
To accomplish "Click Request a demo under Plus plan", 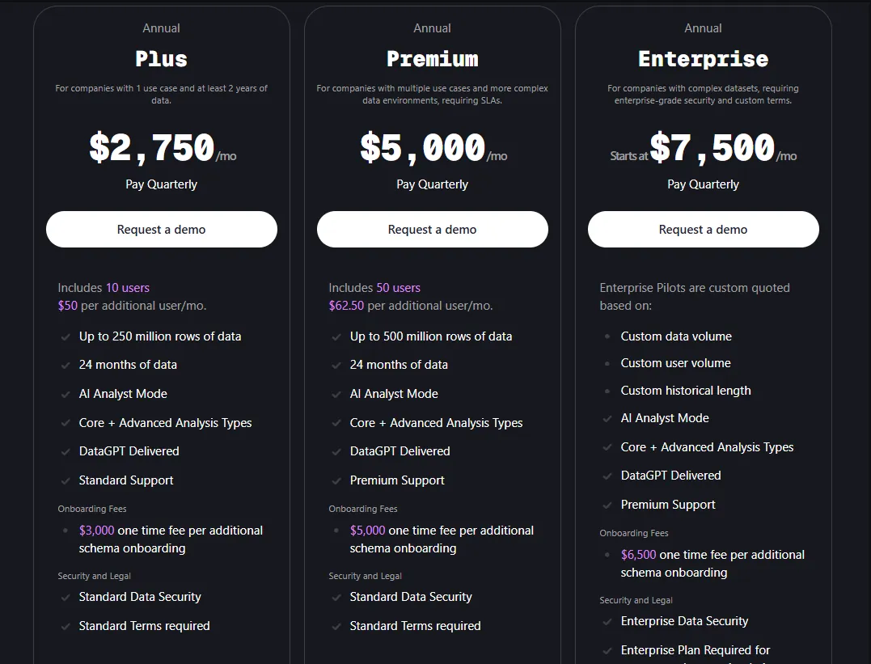I will (x=161, y=230).
